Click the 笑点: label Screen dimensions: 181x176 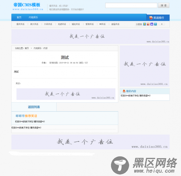pos(18,83)
